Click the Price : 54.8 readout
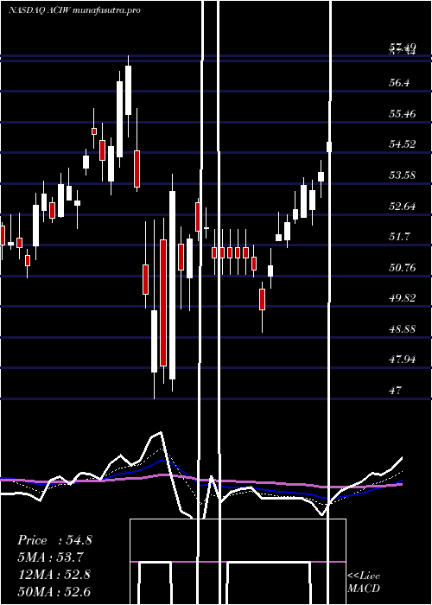The image size is (432, 605). [x=54, y=540]
